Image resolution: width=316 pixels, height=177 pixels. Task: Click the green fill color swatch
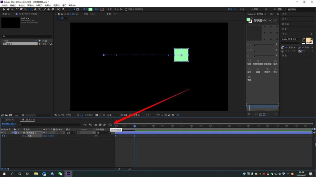pos(90,9)
